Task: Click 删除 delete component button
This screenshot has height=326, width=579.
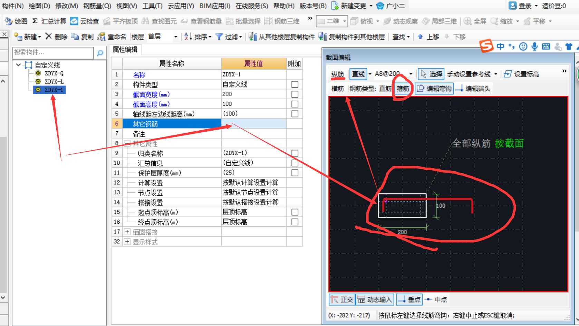Action: (56, 37)
